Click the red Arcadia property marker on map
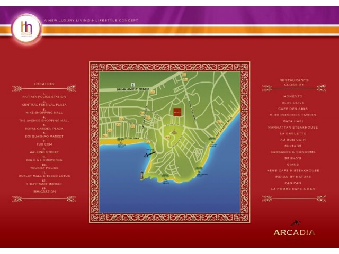The width and height of the screenshot is (339, 254). click(178, 112)
